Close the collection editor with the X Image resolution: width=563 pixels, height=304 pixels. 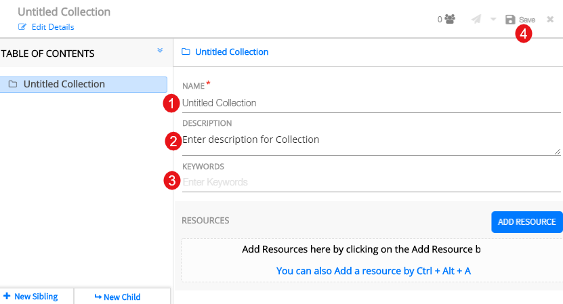(x=550, y=20)
